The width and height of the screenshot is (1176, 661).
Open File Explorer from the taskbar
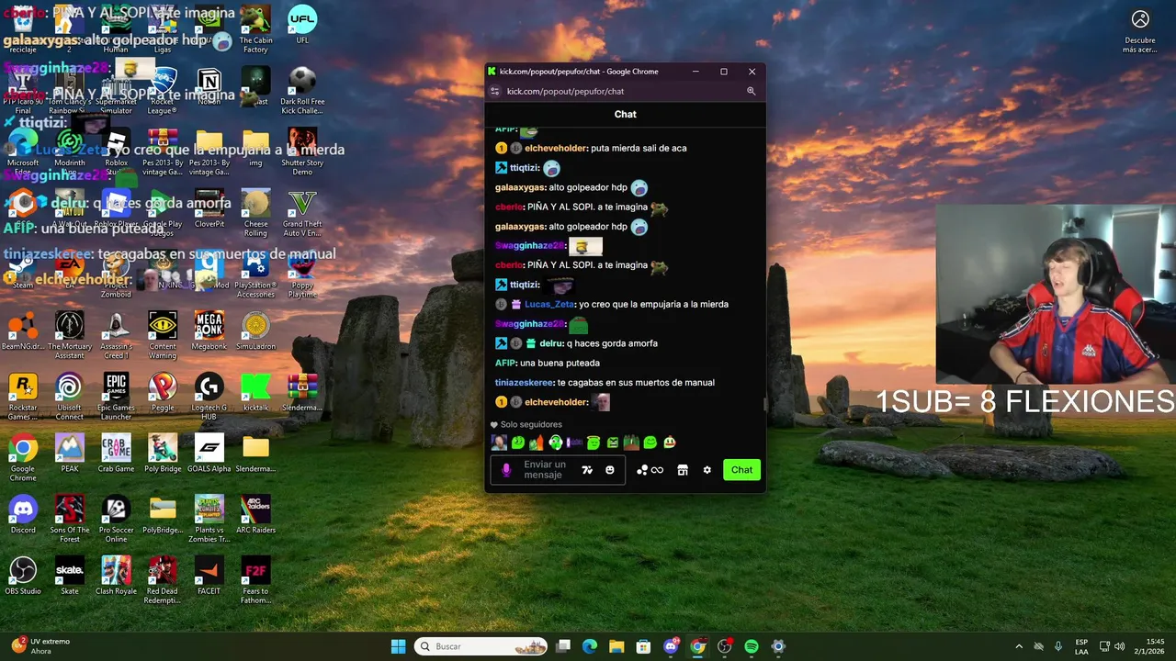(x=616, y=646)
